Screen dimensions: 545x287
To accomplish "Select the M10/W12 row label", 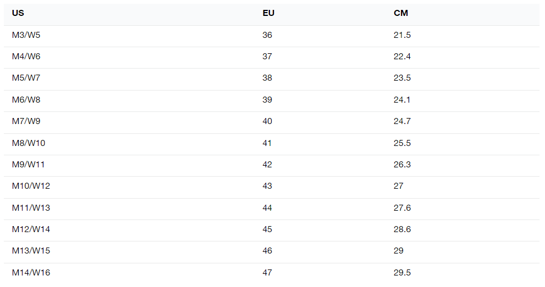I will coord(31,186).
